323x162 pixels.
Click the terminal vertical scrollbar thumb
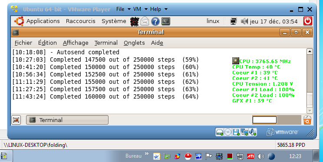click(310, 100)
